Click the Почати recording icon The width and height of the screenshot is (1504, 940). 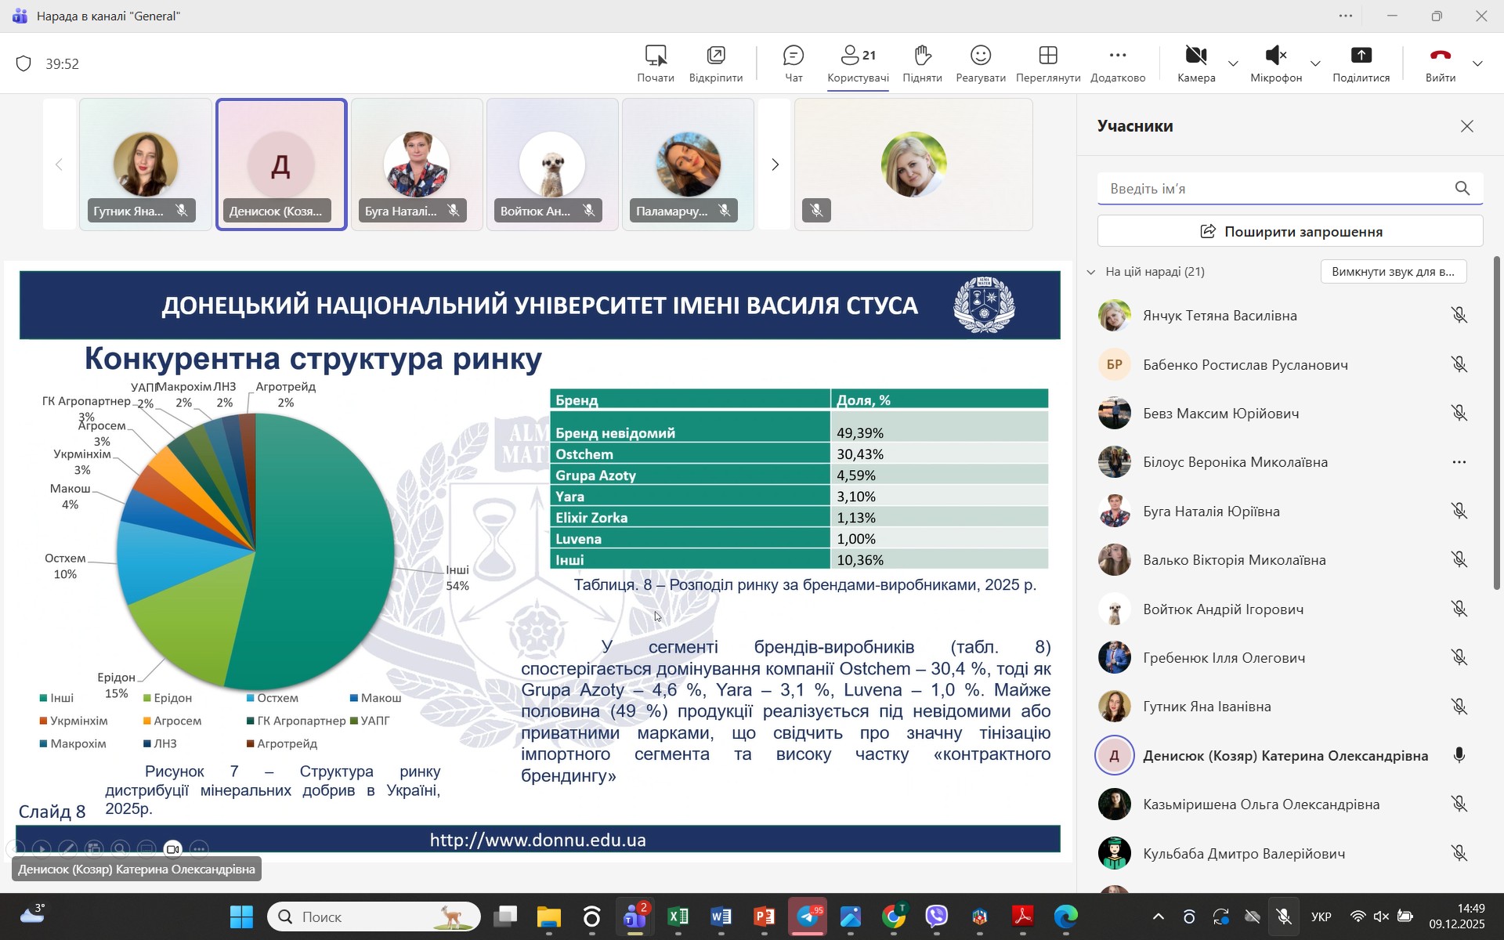coord(656,63)
